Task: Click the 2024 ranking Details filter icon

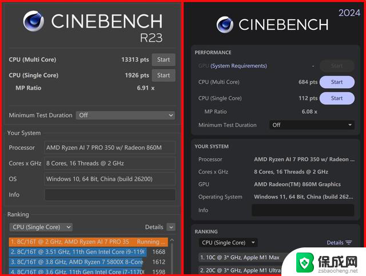Action: (349, 243)
